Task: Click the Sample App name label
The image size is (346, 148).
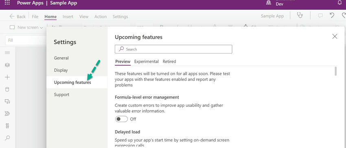Action: [x=272, y=16]
